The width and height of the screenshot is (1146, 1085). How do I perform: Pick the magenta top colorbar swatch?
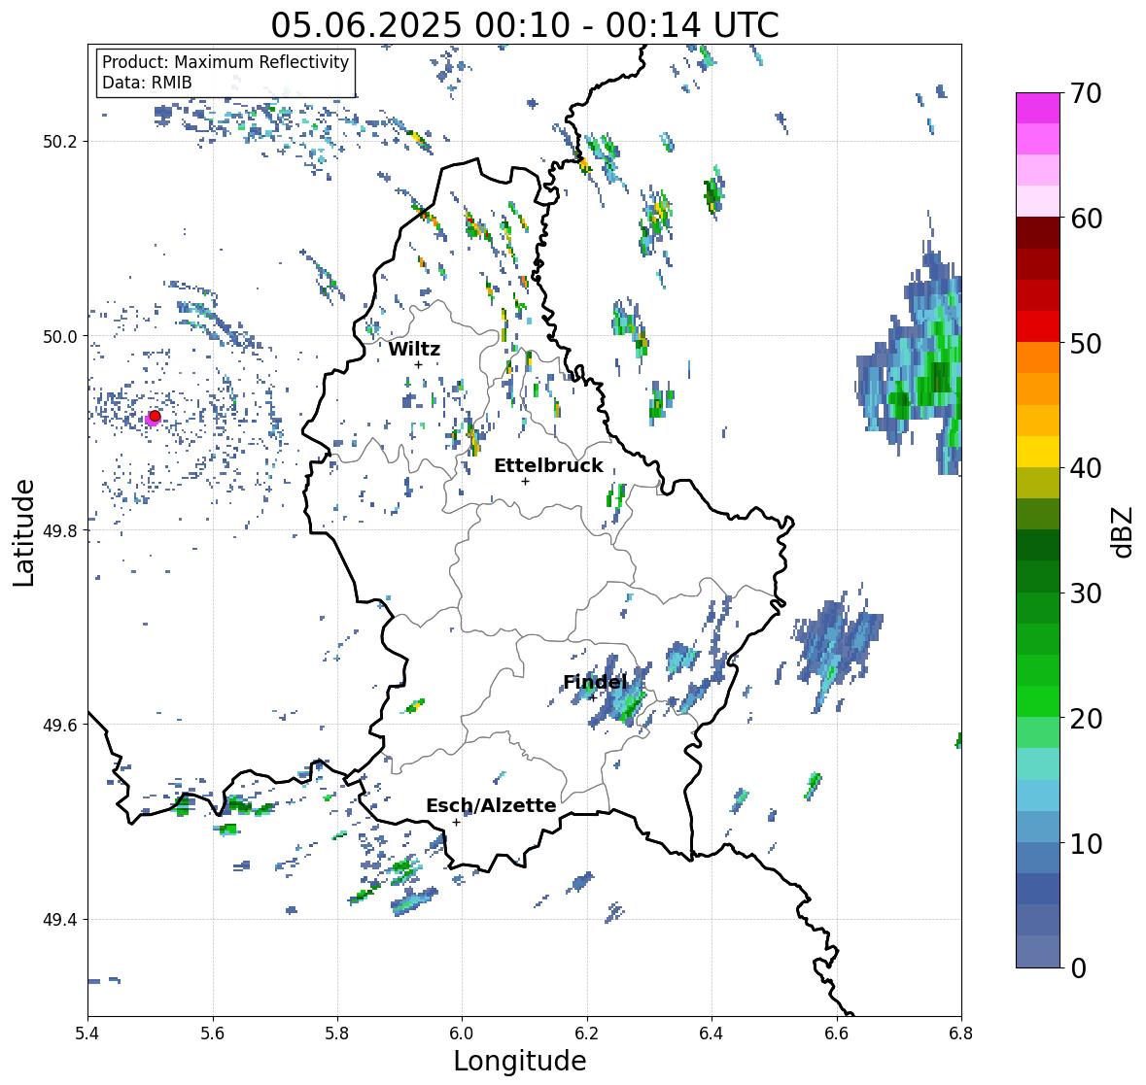[1038, 108]
